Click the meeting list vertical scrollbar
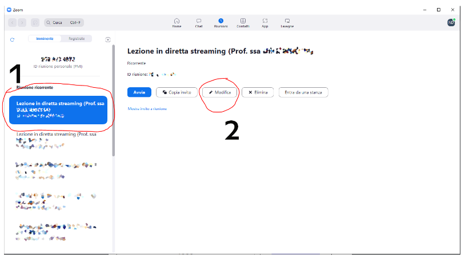Screen dimensions: 469x264 (113, 100)
